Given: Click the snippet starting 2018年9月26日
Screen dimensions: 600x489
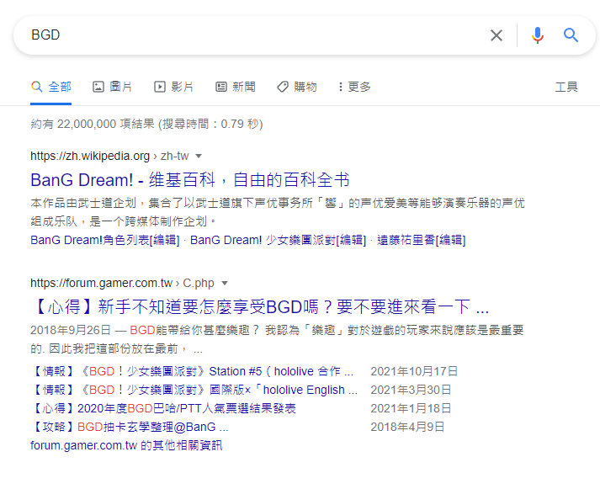Looking at the screenshot, I should (x=277, y=339).
